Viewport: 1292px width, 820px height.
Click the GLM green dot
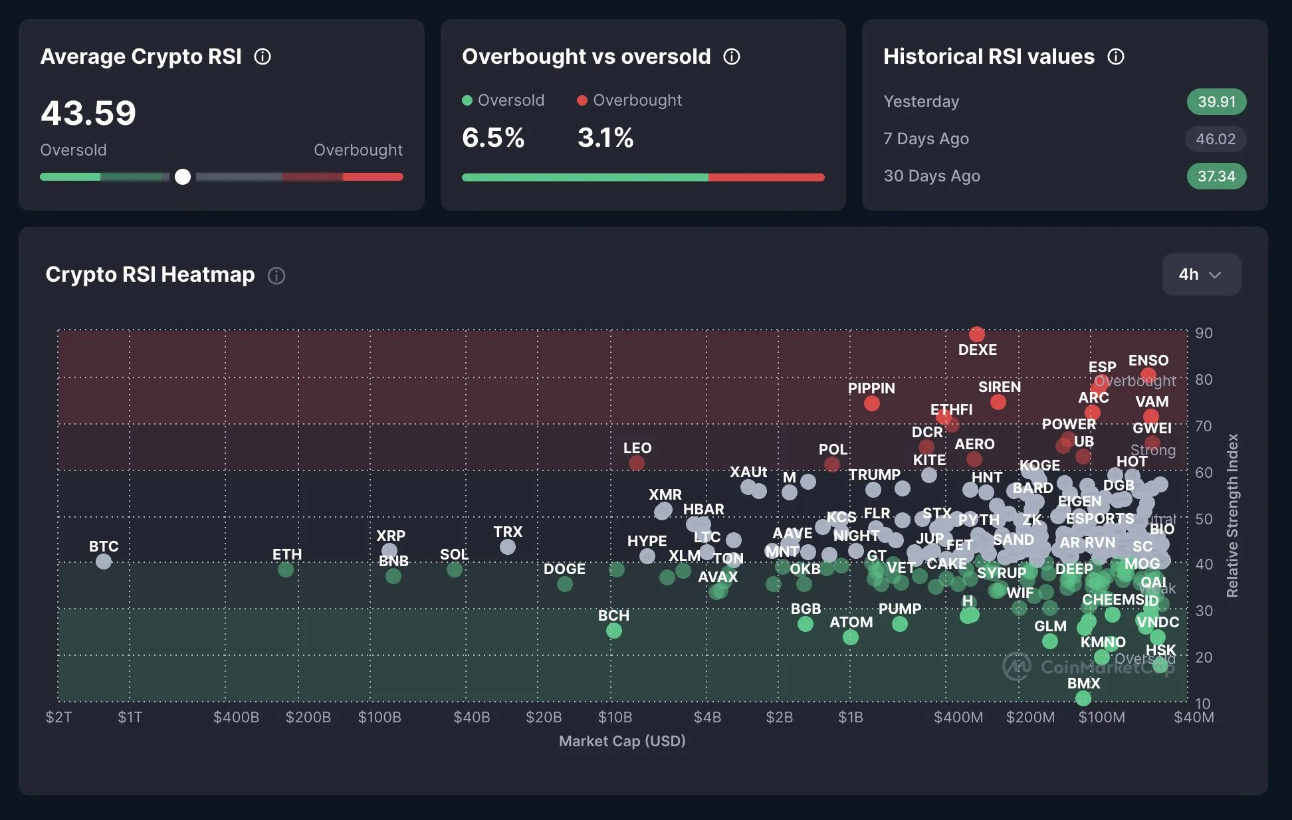1050,641
